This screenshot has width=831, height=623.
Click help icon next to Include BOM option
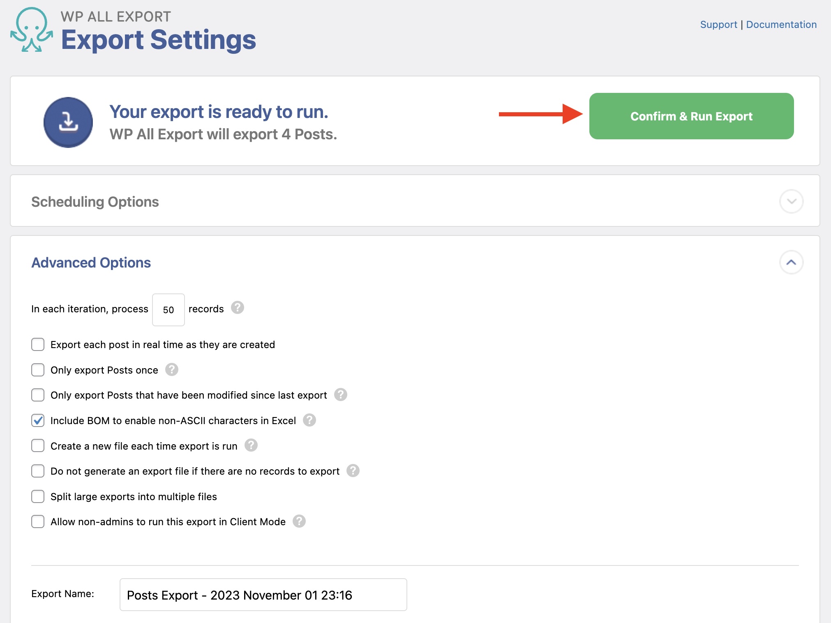coord(309,420)
